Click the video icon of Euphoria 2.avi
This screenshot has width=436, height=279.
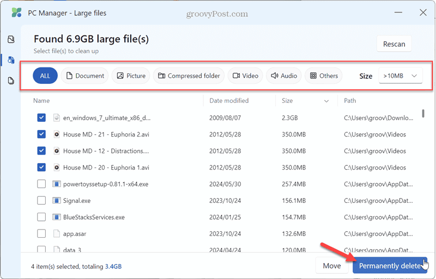click(x=57, y=134)
